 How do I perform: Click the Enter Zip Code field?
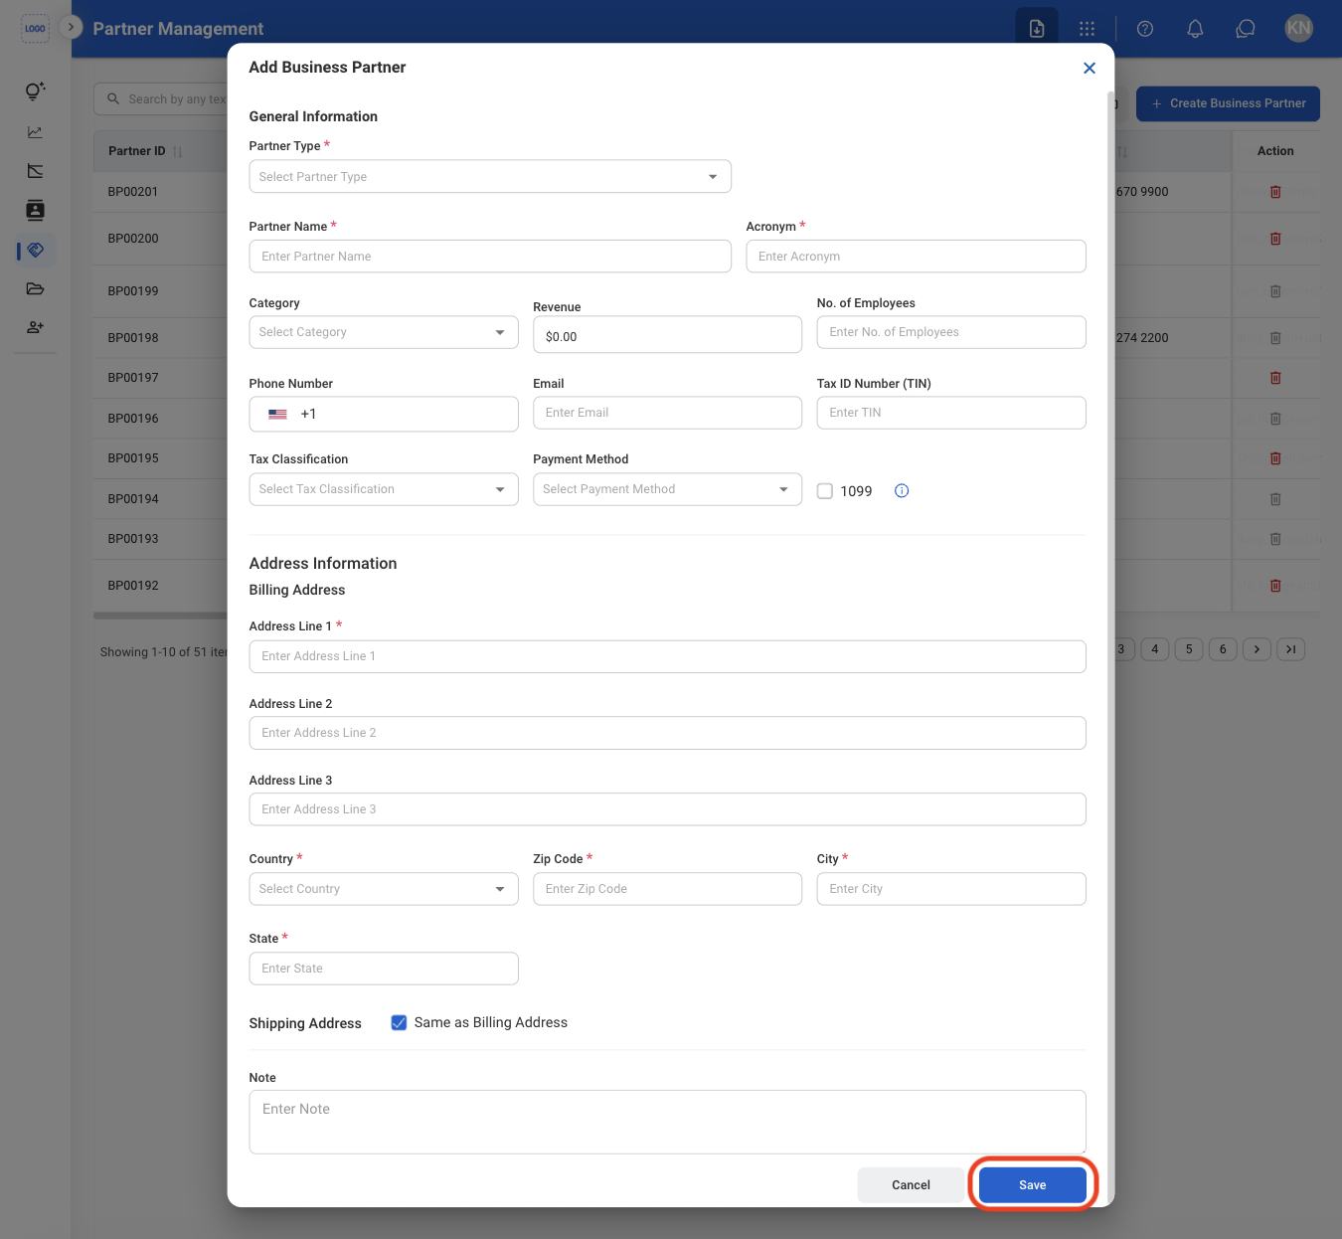pos(667,889)
